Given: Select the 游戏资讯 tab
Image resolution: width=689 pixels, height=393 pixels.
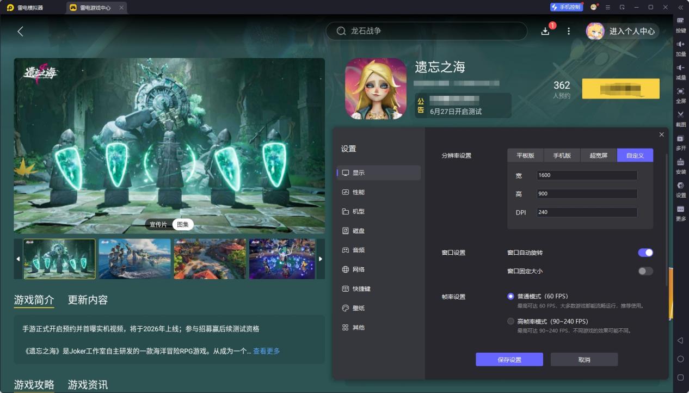Looking at the screenshot, I should point(88,385).
